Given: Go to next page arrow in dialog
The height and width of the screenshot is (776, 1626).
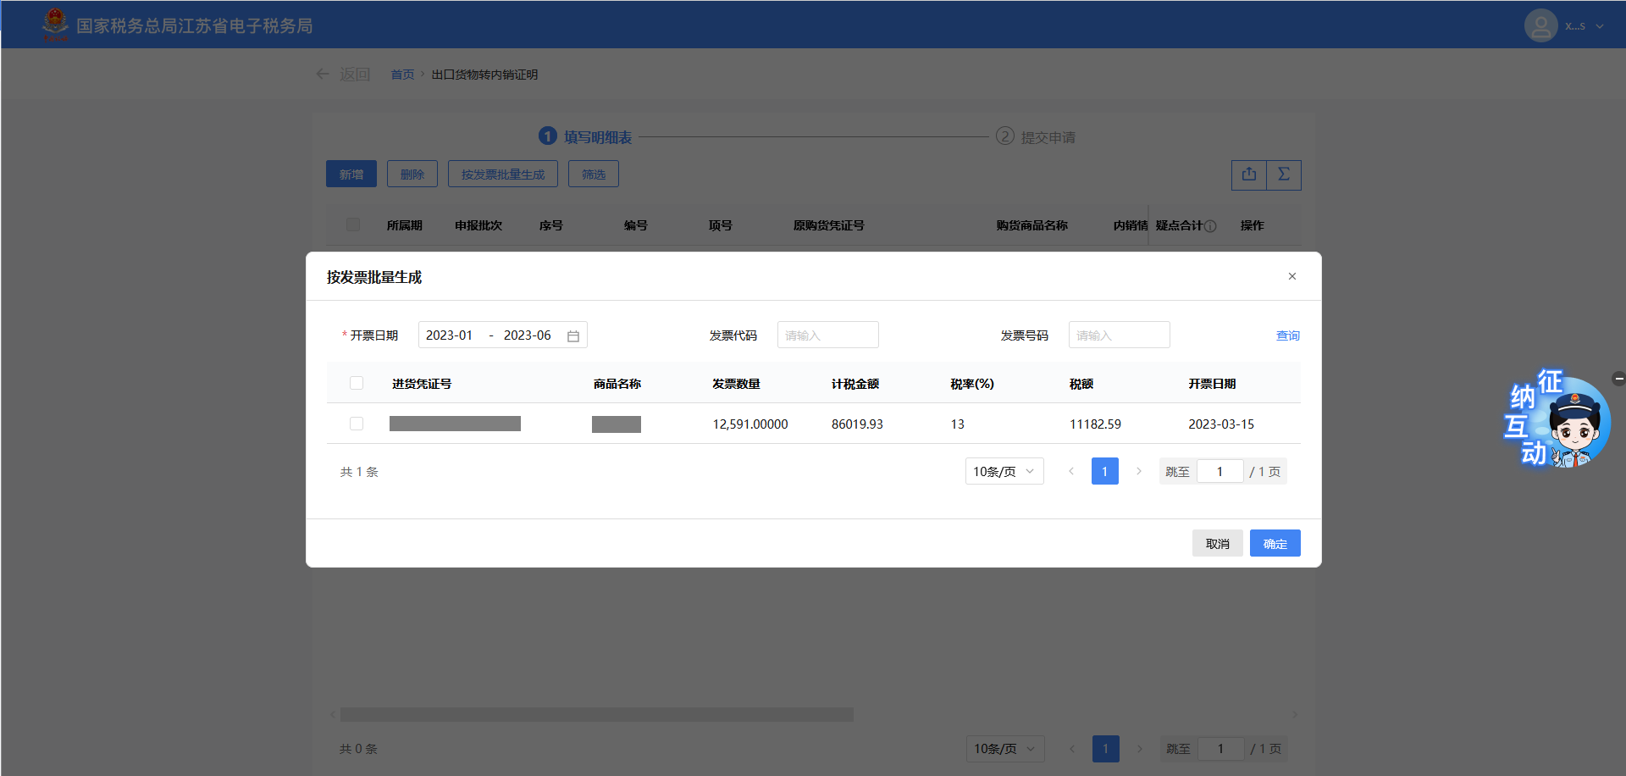Looking at the screenshot, I should pos(1139,471).
